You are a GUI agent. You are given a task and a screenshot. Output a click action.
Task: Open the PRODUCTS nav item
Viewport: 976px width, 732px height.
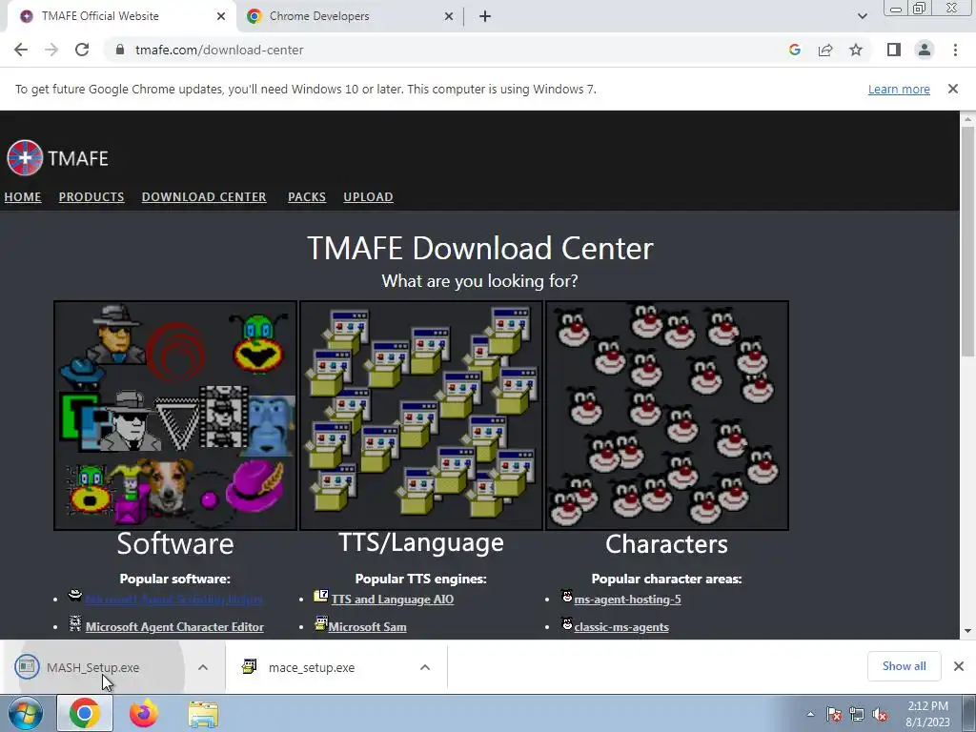coord(91,196)
